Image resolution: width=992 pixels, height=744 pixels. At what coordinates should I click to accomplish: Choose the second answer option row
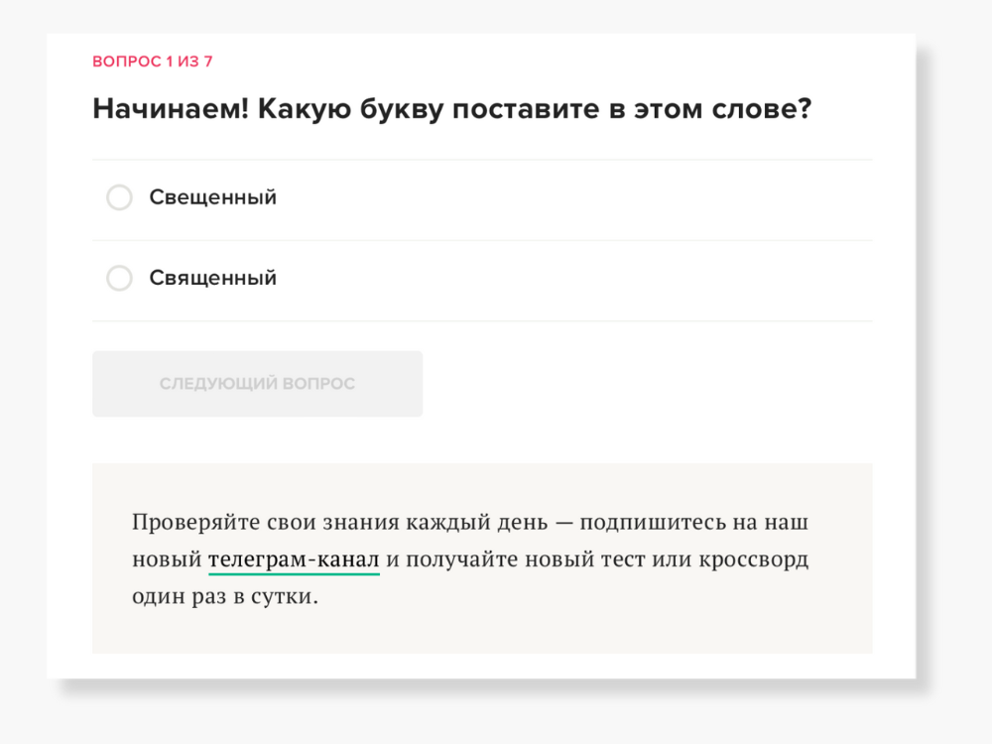point(482,281)
